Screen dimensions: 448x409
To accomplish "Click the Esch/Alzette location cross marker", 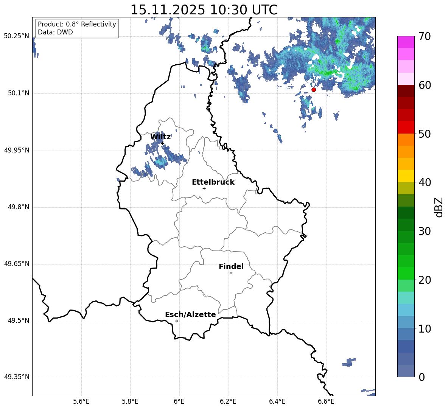I will click(x=177, y=321).
